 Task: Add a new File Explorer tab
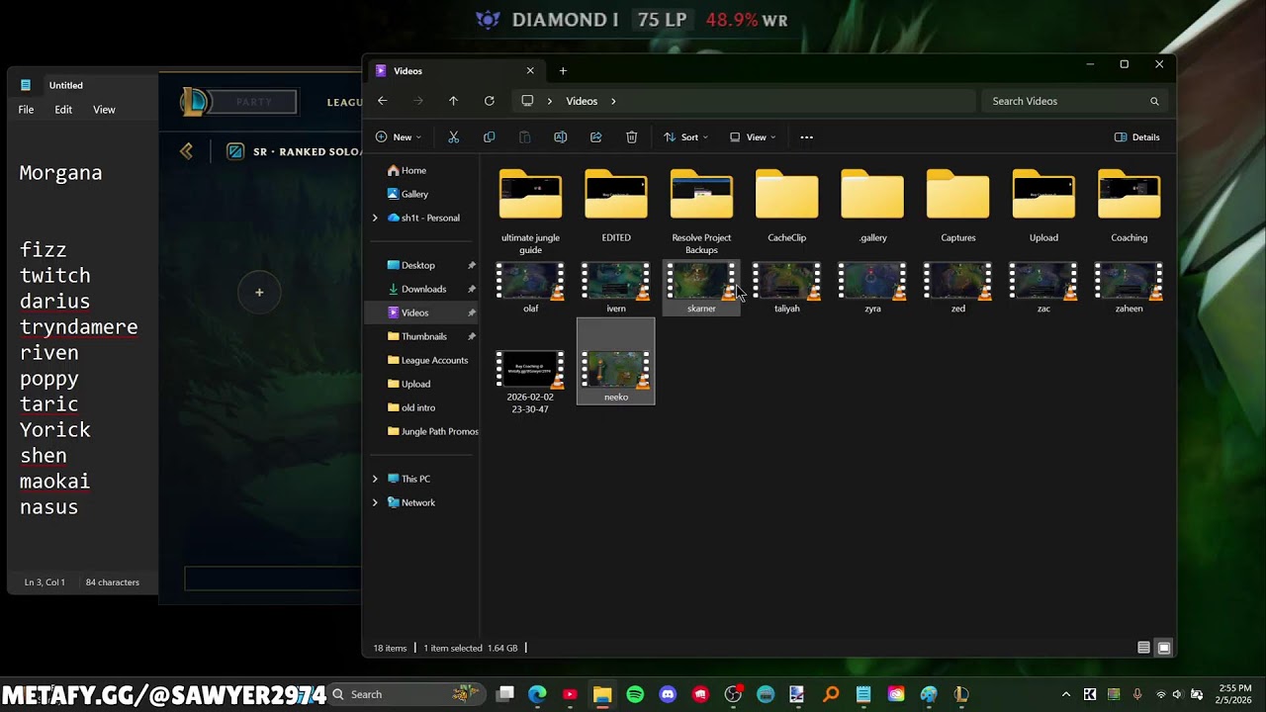click(x=563, y=71)
